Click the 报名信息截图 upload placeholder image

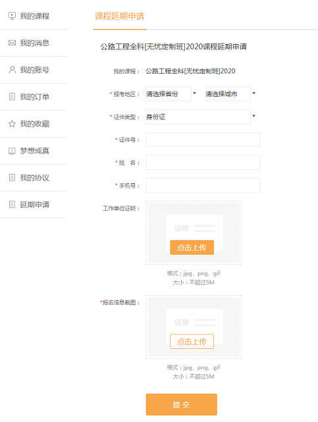point(194,327)
